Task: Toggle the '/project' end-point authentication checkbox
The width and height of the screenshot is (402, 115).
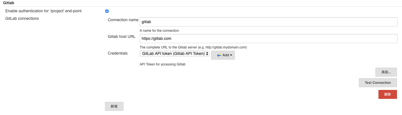Action: point(107,11)
